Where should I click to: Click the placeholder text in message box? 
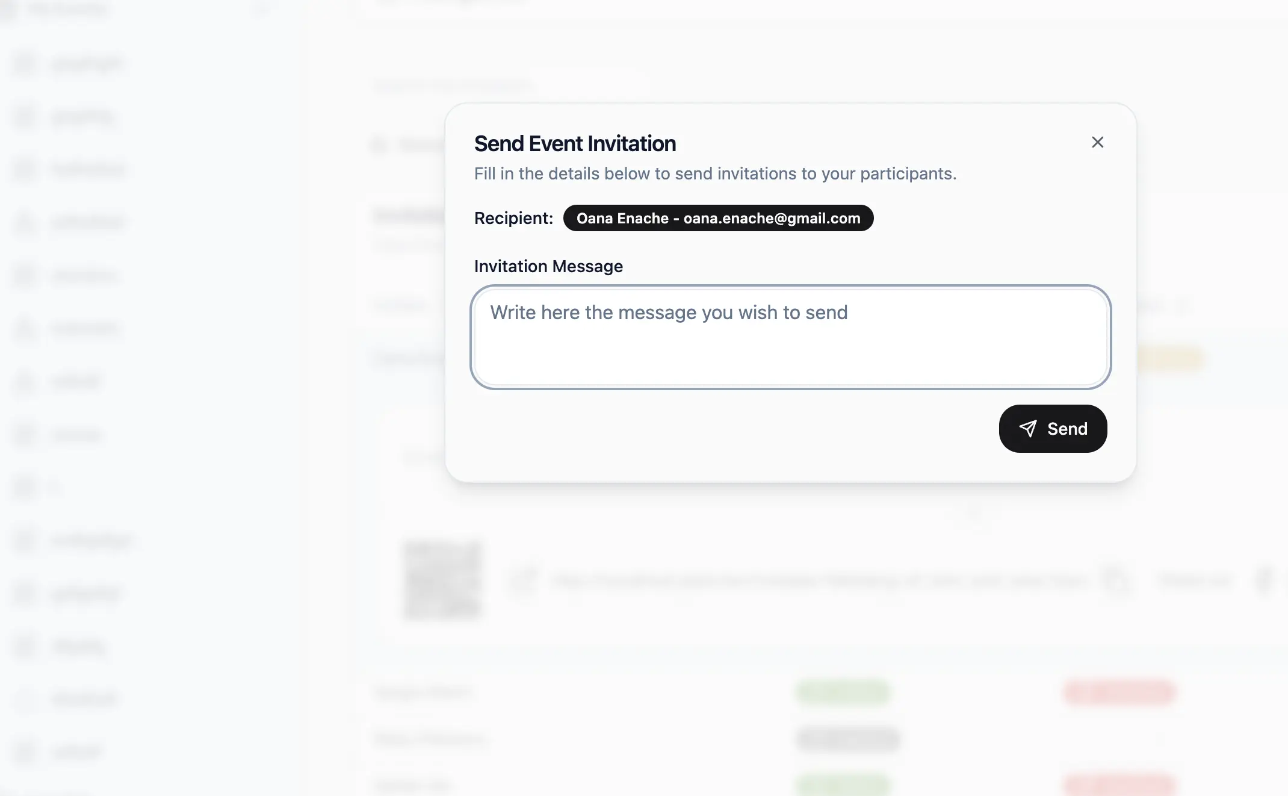click(669, 312)
